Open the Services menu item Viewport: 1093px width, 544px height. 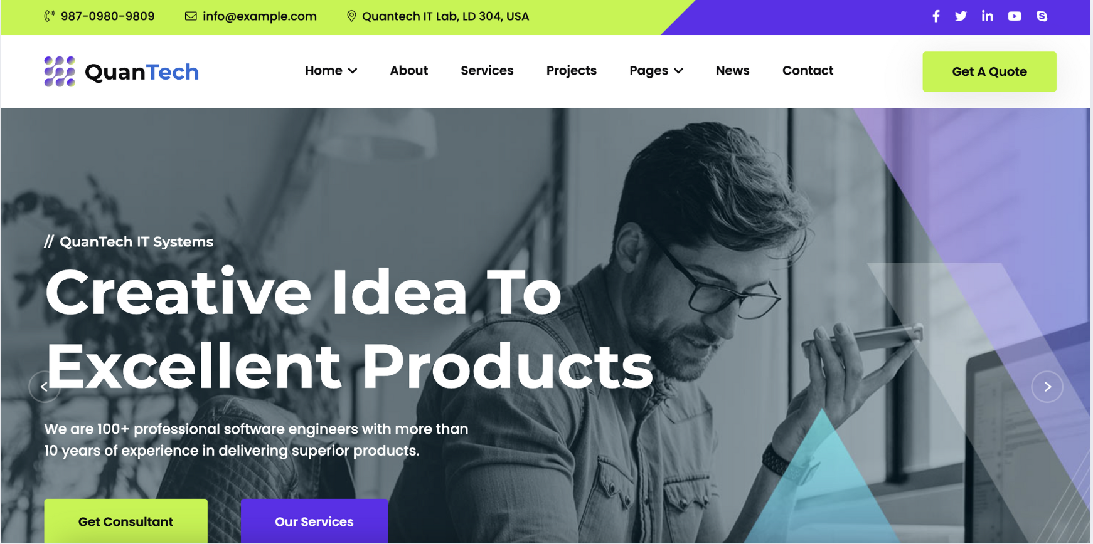(x=487, y=71)
